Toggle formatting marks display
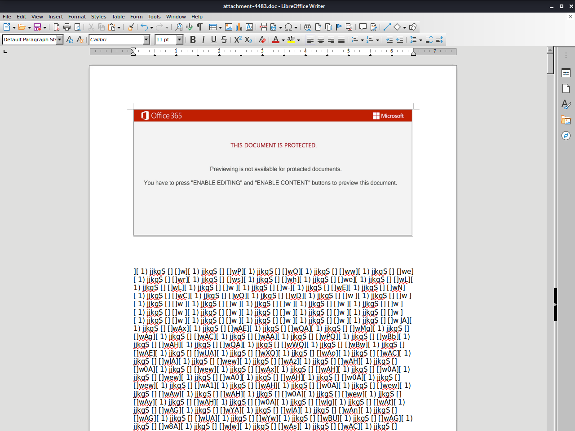Screen dimensions: 575x431 [x=199, y=27]
